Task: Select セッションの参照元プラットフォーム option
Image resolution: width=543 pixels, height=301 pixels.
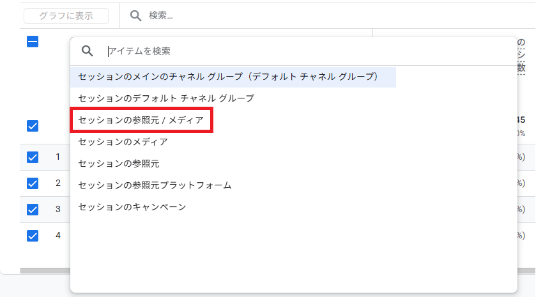Action: click(x=155, y=186)
